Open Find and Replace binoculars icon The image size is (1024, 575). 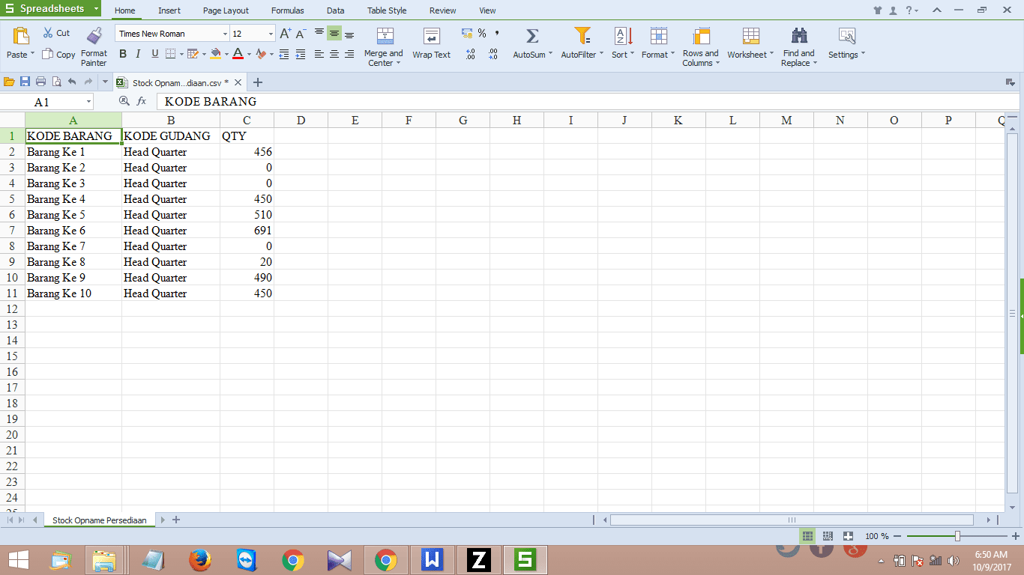click(x=799, y=36)
